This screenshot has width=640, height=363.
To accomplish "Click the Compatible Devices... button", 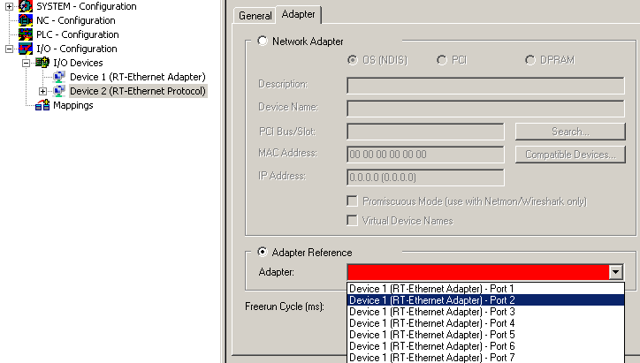I will click(x=570, y=155).
